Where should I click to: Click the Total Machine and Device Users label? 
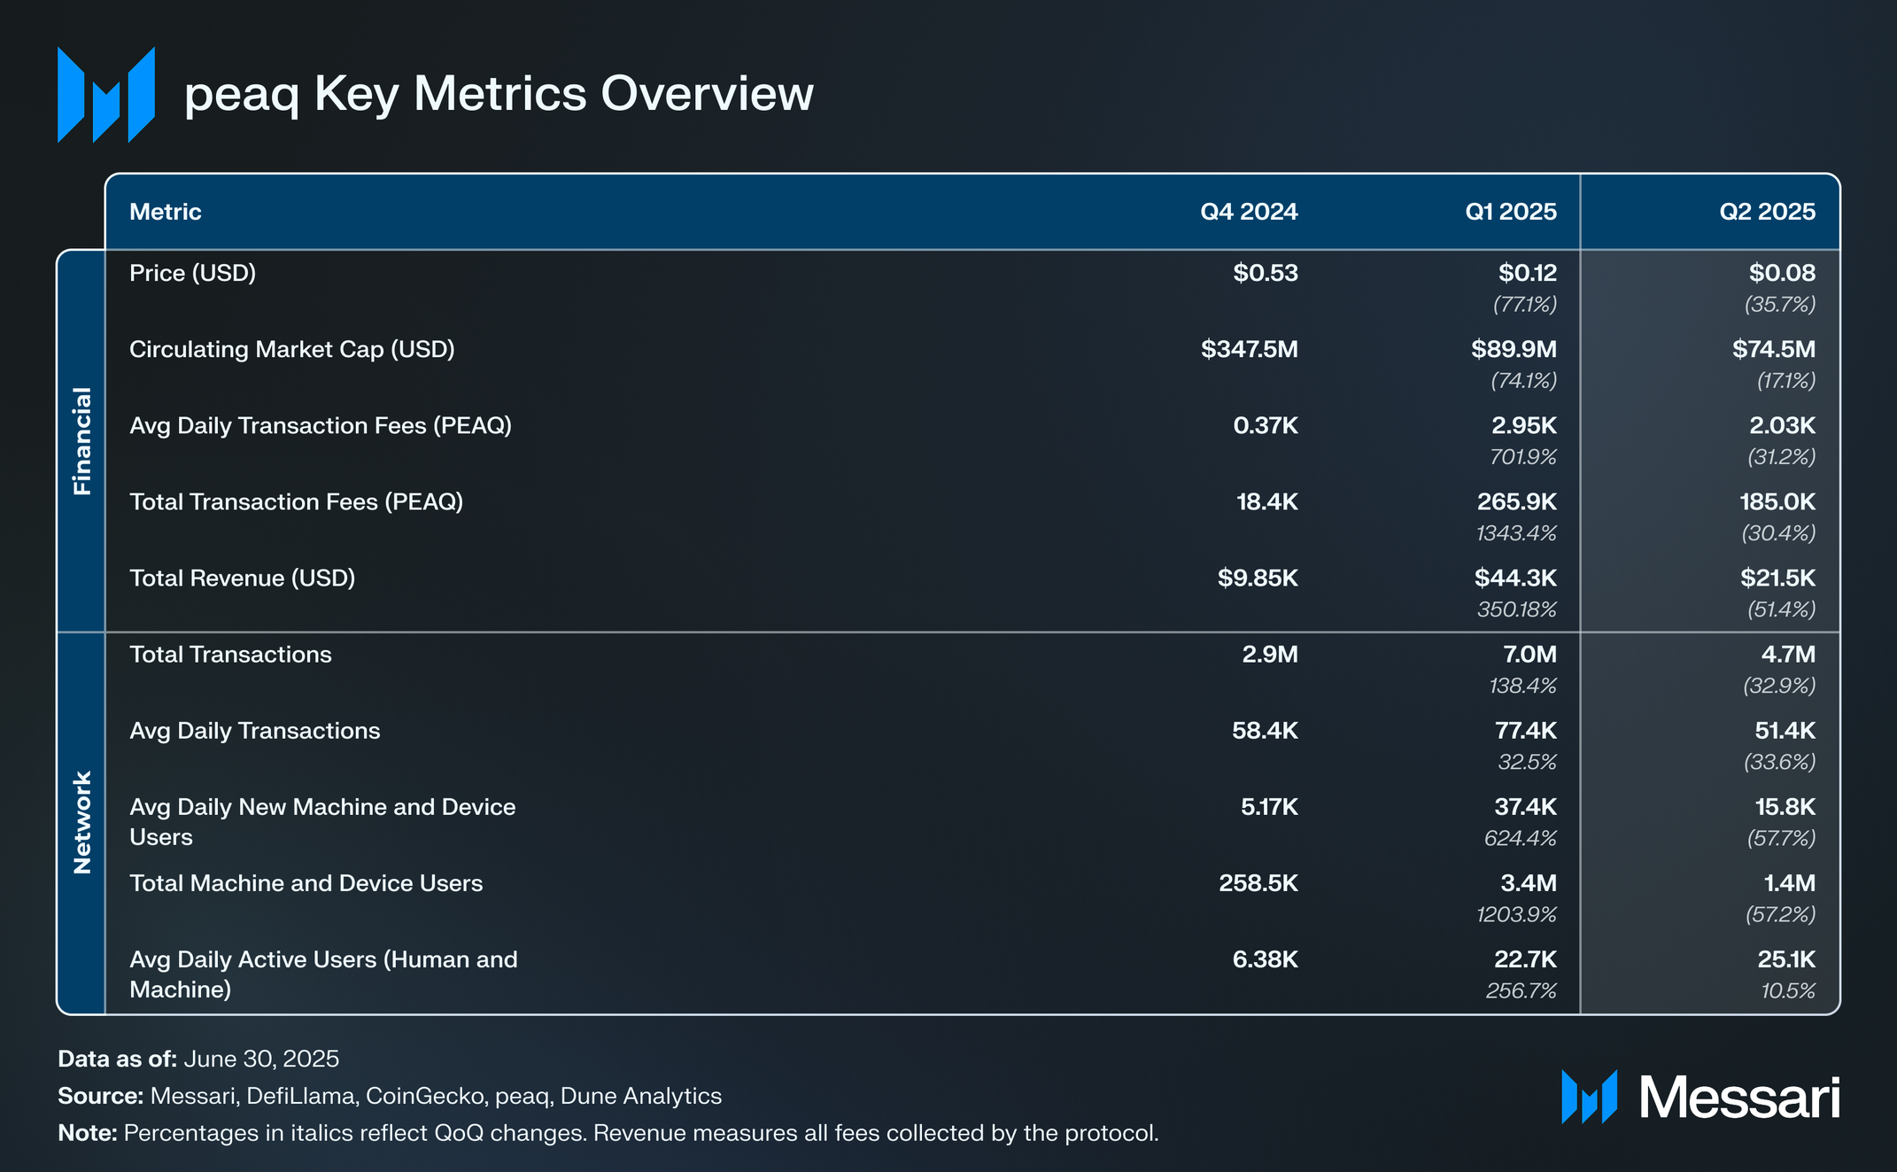pos(306,883)
